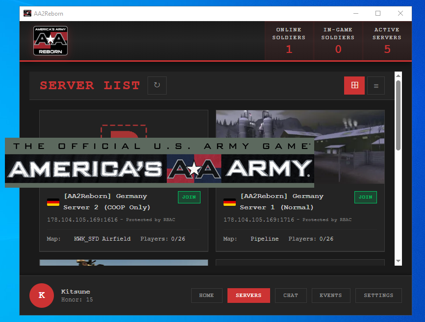
Task: Select the Servers tab
Action: coord(249,296)
